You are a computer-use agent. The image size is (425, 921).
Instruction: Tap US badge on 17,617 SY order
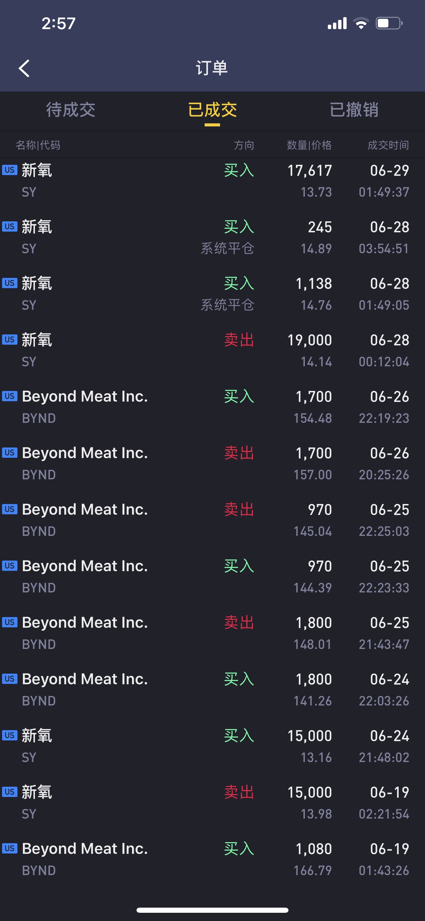pos(10,170)
